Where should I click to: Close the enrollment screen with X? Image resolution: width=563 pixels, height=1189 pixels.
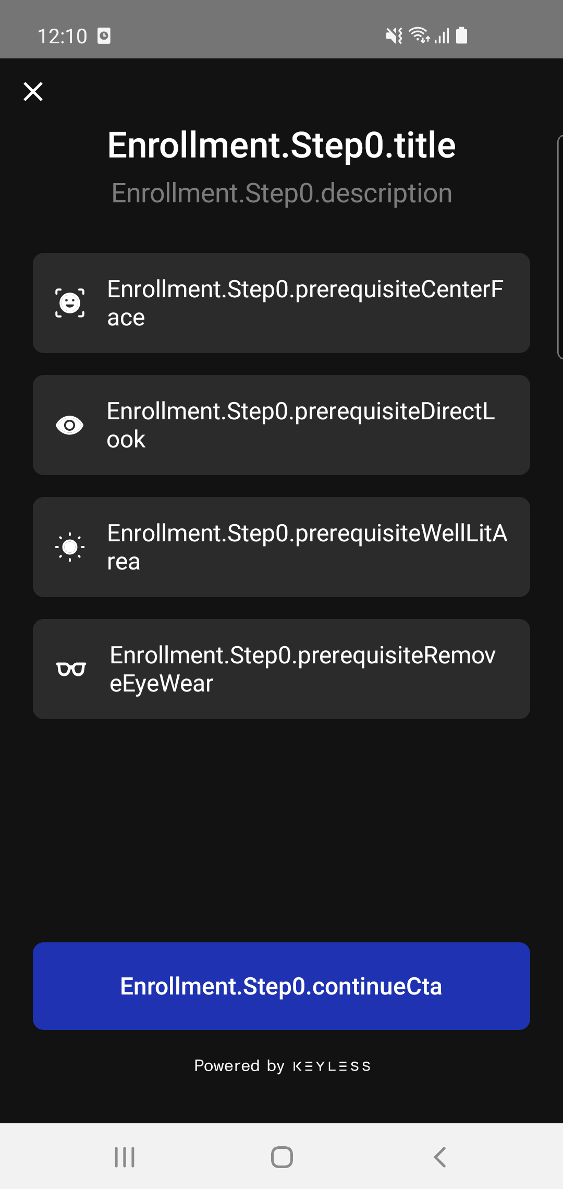[33, 92]
